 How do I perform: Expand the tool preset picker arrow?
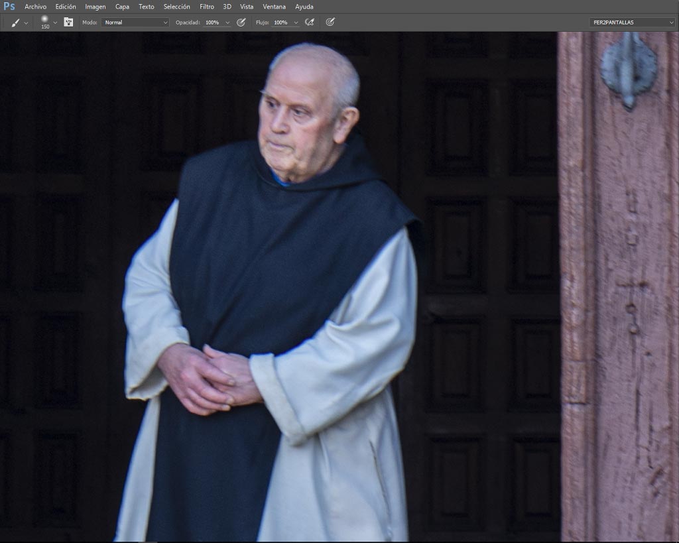[x=26, y=23]
